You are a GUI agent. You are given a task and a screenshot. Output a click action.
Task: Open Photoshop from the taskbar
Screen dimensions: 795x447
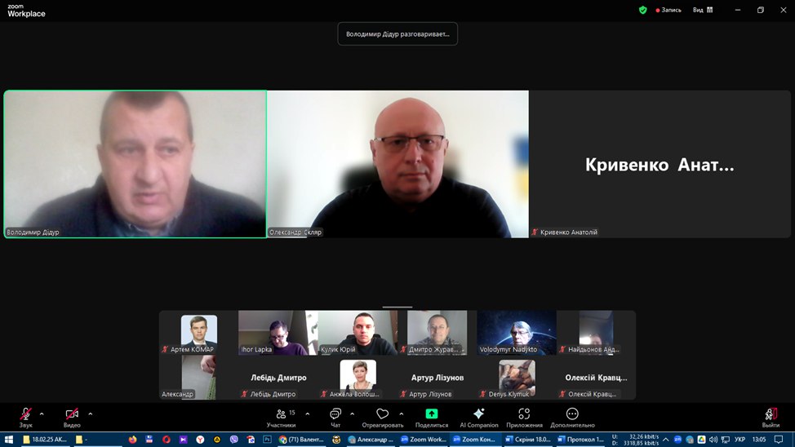click(267, 440)
